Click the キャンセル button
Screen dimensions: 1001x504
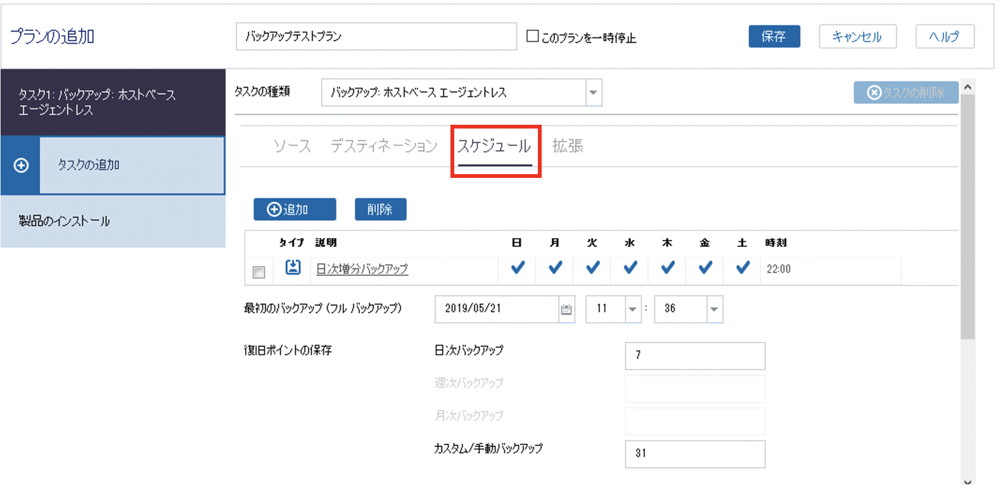858,37
